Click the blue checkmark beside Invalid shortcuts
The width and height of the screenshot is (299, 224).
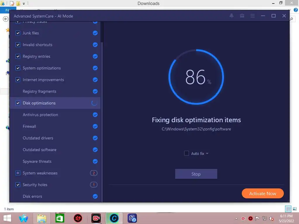click(x=95, y=45)
